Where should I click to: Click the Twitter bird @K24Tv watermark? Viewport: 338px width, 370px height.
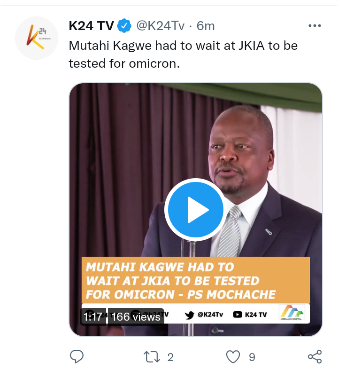pyautogui.click(x=204, y=315)
